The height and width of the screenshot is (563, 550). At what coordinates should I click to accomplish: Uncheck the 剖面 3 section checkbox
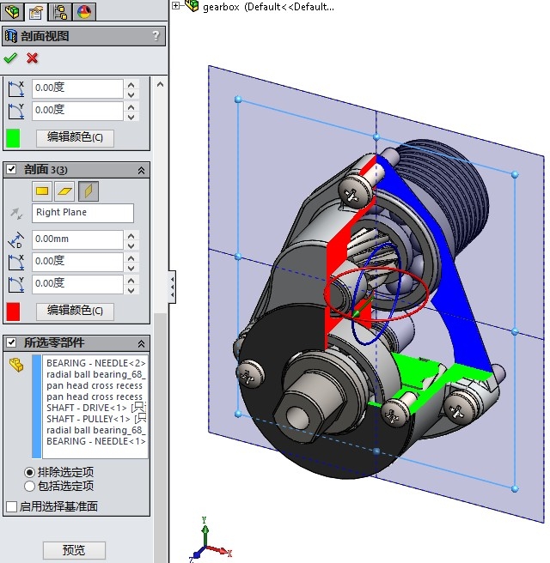(11, 170)
